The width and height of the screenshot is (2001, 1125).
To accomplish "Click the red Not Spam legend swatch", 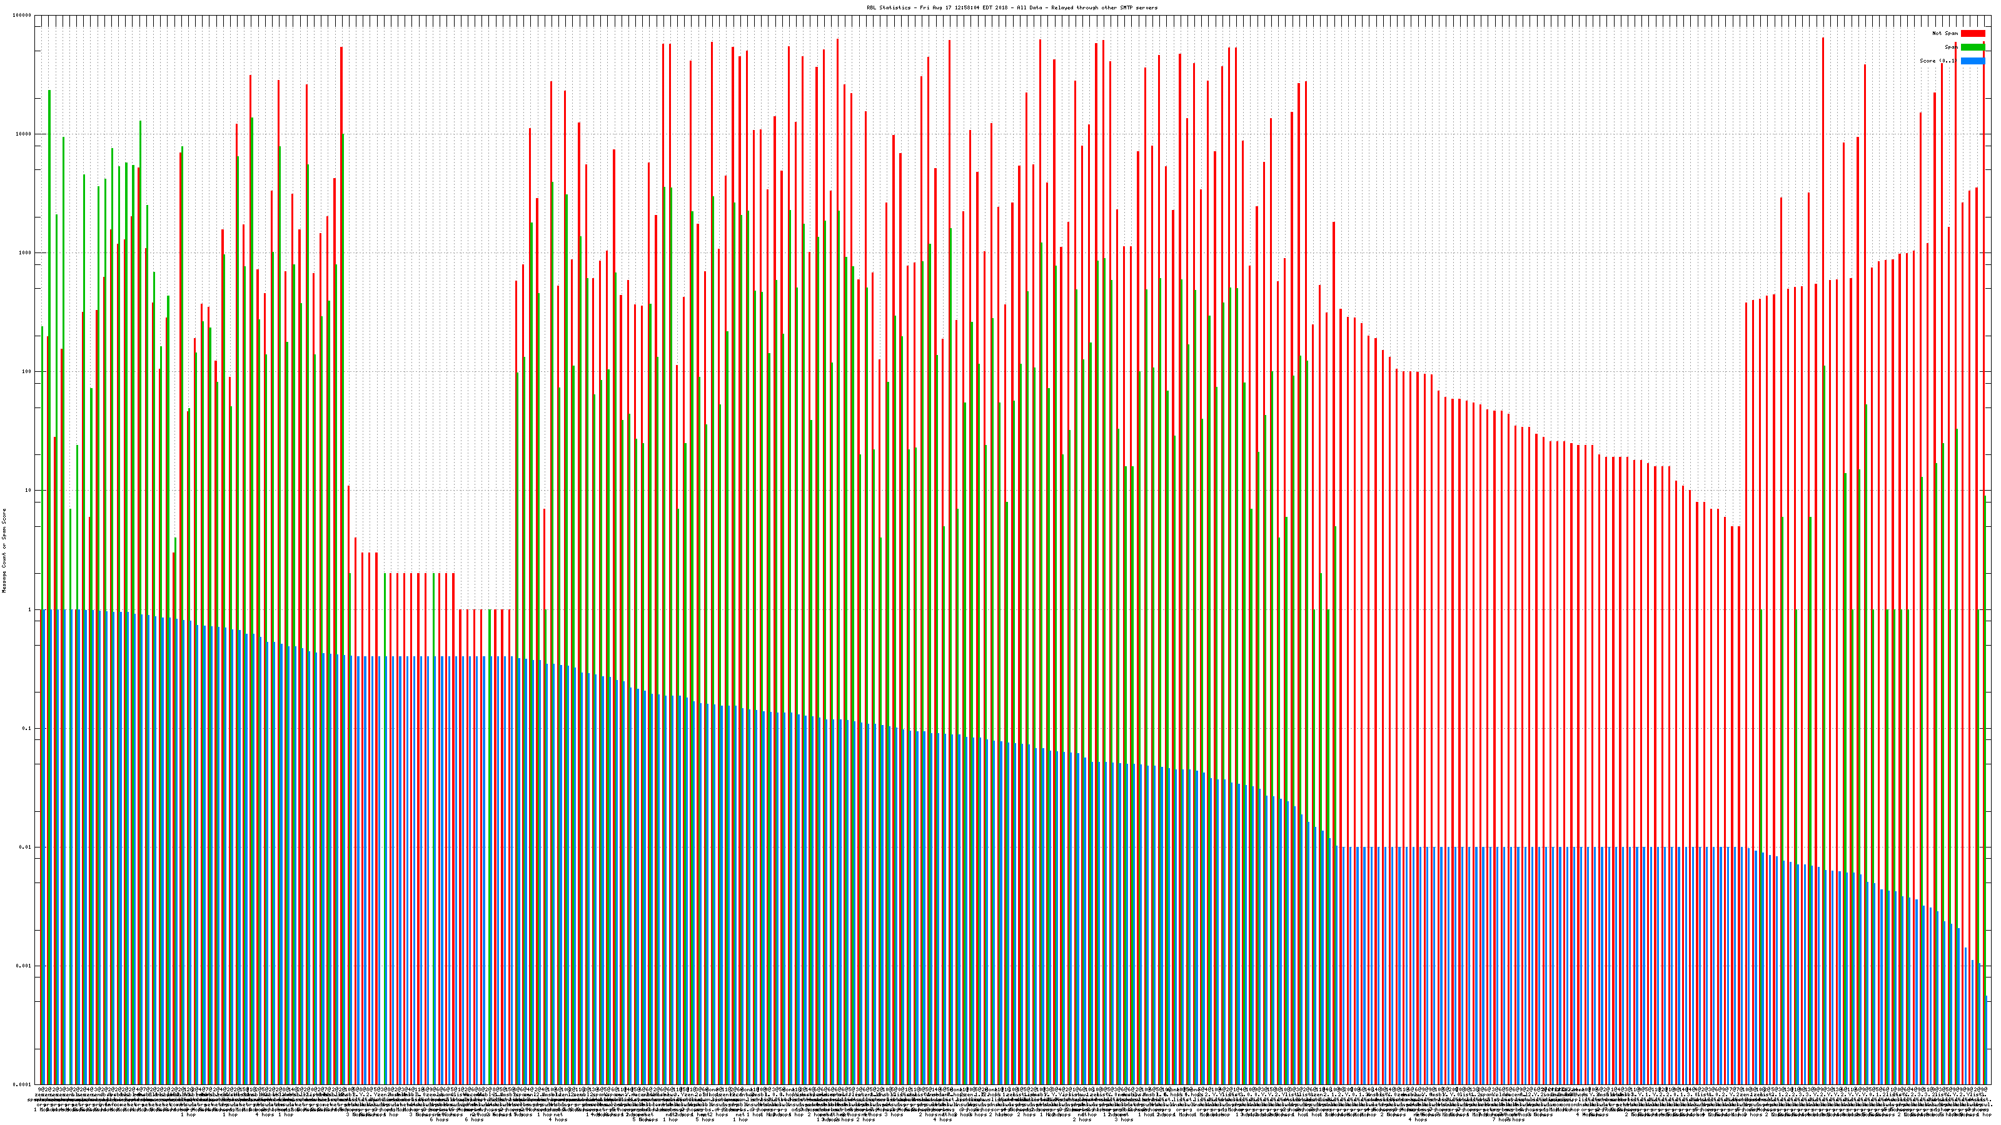I will click(1972, 33).
